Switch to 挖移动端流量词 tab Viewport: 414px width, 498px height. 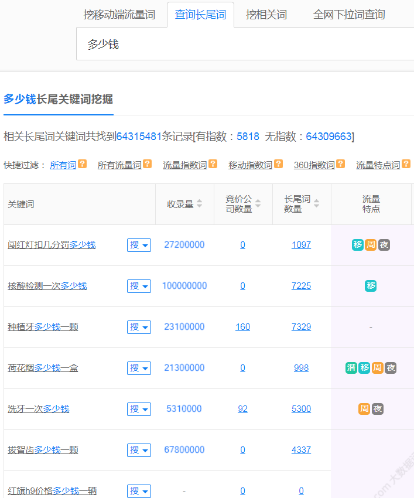(x=119, y=15)
